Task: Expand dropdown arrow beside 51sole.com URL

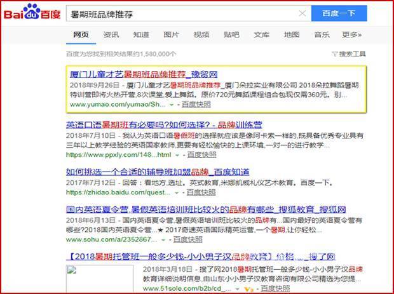Action: tap(238, 289)
